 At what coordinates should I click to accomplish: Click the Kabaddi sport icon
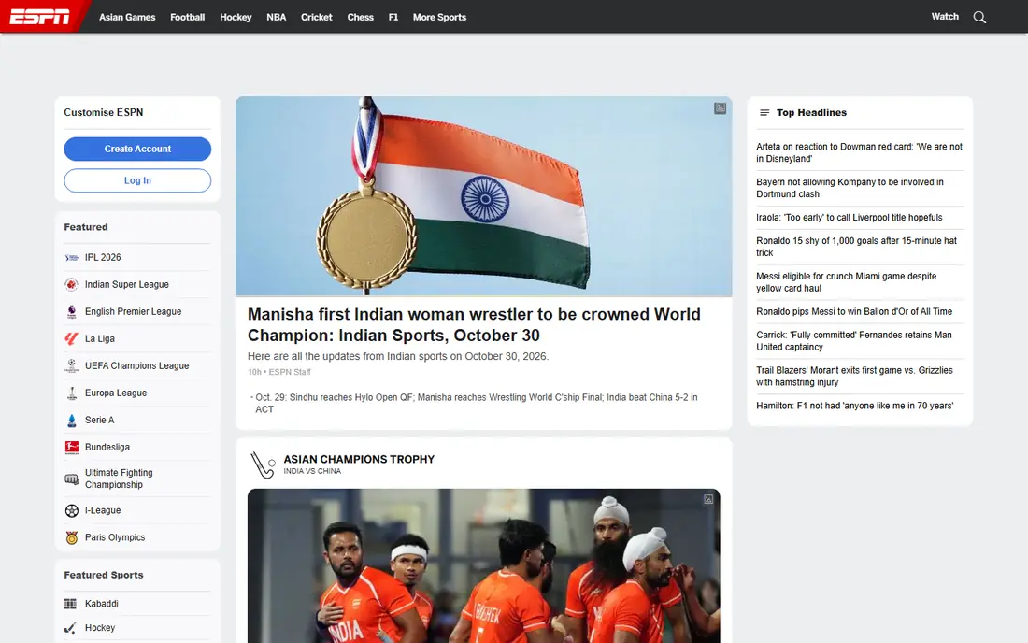(x=70, y=604)
